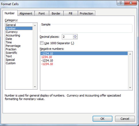Click Negative numbers list scroll up arrow
The height and width of the screenshot is (126, 139).
click(x=130, y=54)
